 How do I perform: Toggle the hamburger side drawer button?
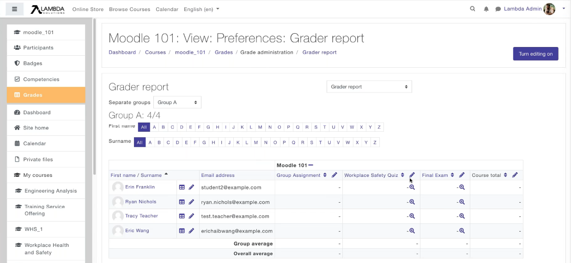(15, 9)
